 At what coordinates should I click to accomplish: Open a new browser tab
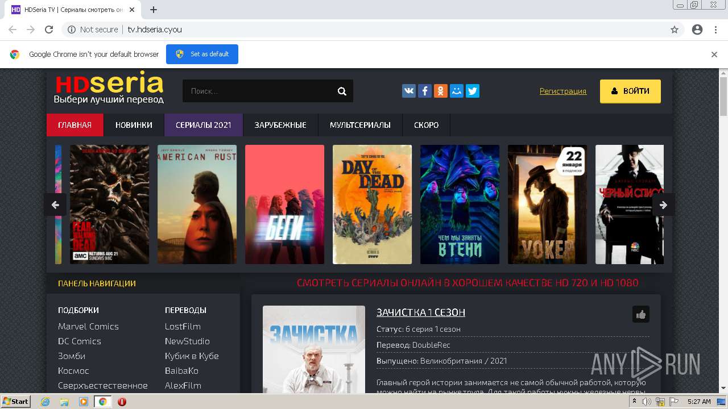pyautogui.click(x=153, y=10)
